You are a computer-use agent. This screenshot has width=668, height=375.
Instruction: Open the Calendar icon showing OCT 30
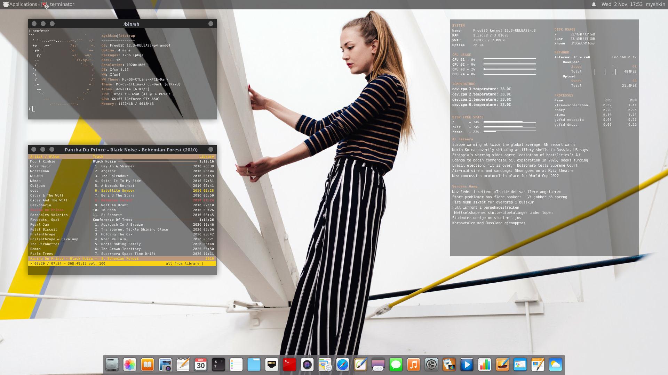201,365
